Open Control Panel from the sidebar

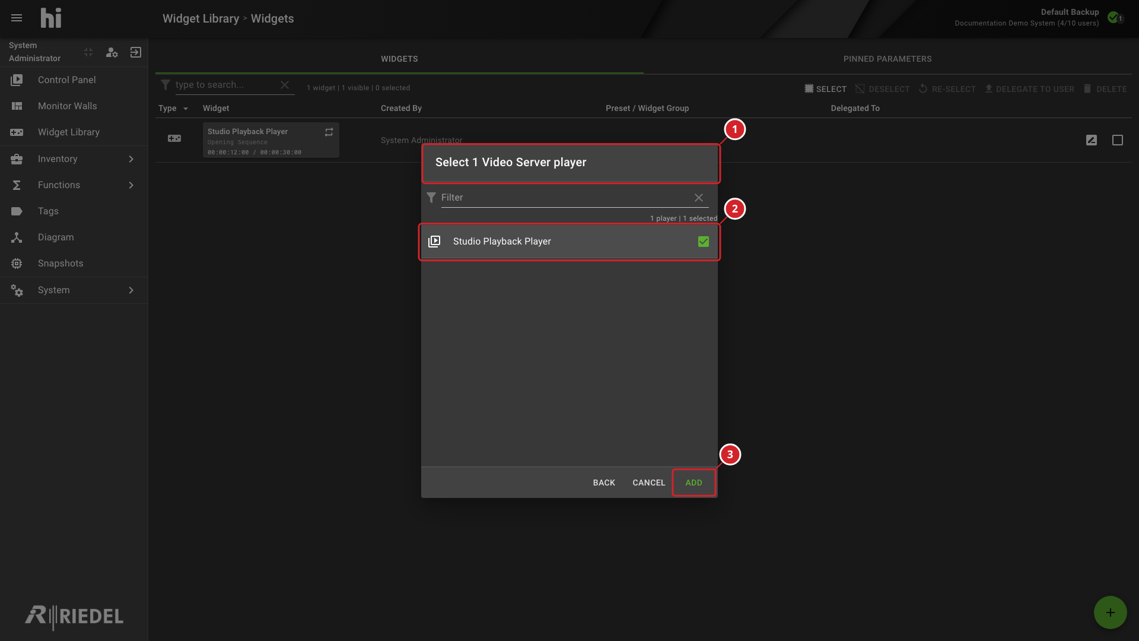[74, 80]
